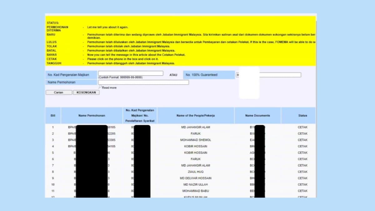Screen dimensions: 375x211
Task: Click bill number 8 in the table
Action: tap(53, 172)
